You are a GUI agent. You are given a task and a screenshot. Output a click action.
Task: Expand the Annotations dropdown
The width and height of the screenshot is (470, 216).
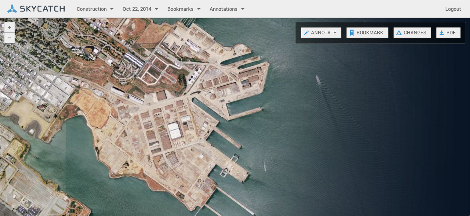click(227, 9)
